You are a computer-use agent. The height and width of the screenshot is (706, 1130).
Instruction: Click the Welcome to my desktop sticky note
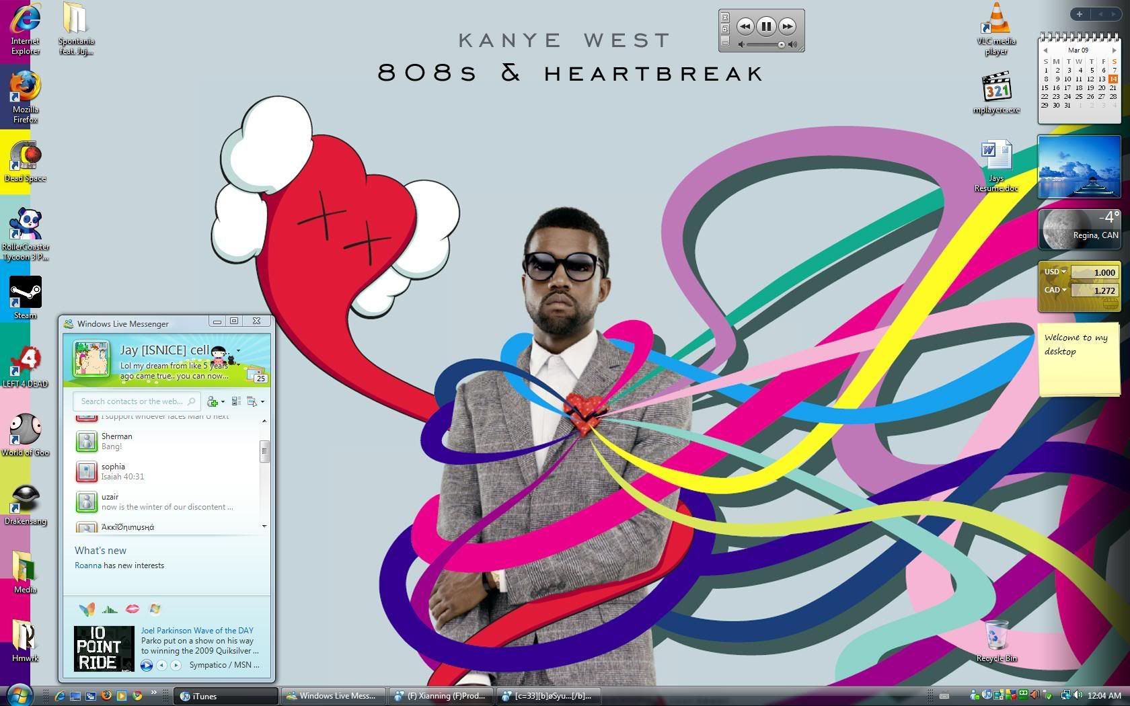1079,360
